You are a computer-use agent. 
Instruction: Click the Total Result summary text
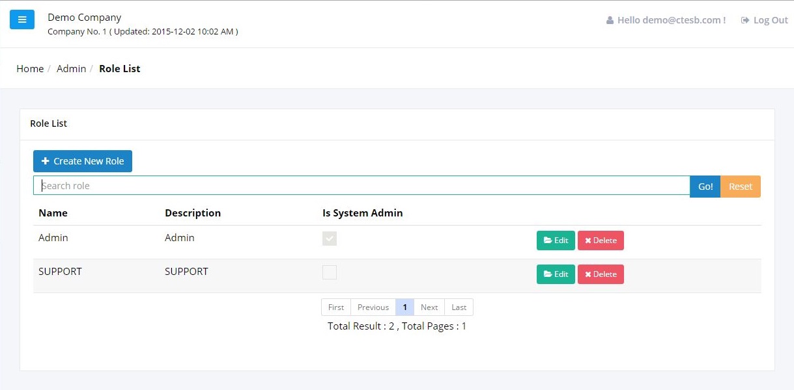(x=397, y=326)
